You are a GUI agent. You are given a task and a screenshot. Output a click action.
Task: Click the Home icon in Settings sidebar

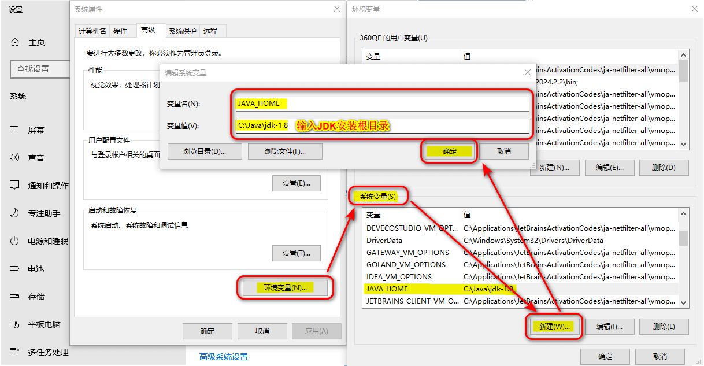click(x=15, y=42)
